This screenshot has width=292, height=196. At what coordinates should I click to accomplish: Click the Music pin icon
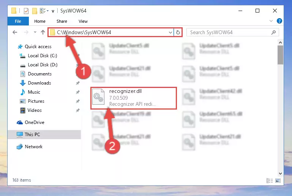point(78,92)
